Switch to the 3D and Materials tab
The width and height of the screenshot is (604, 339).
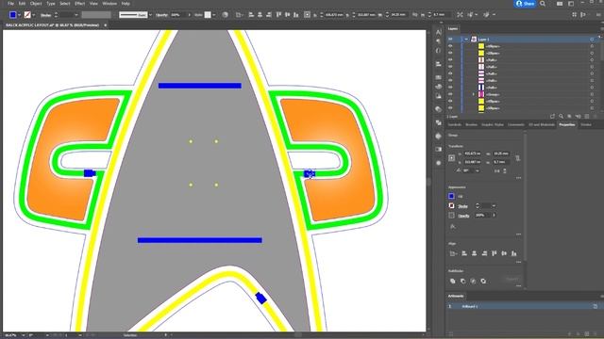pyautogui.click(x=541, y=124)
